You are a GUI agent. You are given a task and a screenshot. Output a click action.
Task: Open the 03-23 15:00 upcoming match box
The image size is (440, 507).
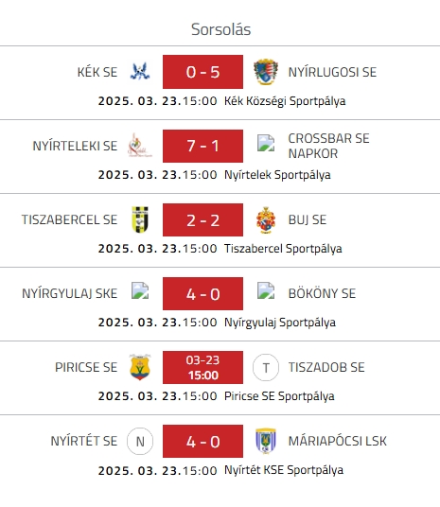coord(202,367)
